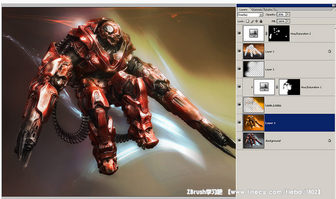Click the Layer 1 orange thumbnail
The width and height of the screenshot is (336, 199).
coord(254,123)
